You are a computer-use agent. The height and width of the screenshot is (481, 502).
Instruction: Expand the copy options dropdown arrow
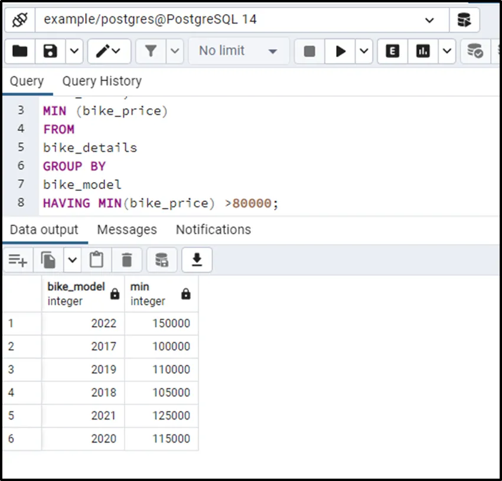pos(72,259)
